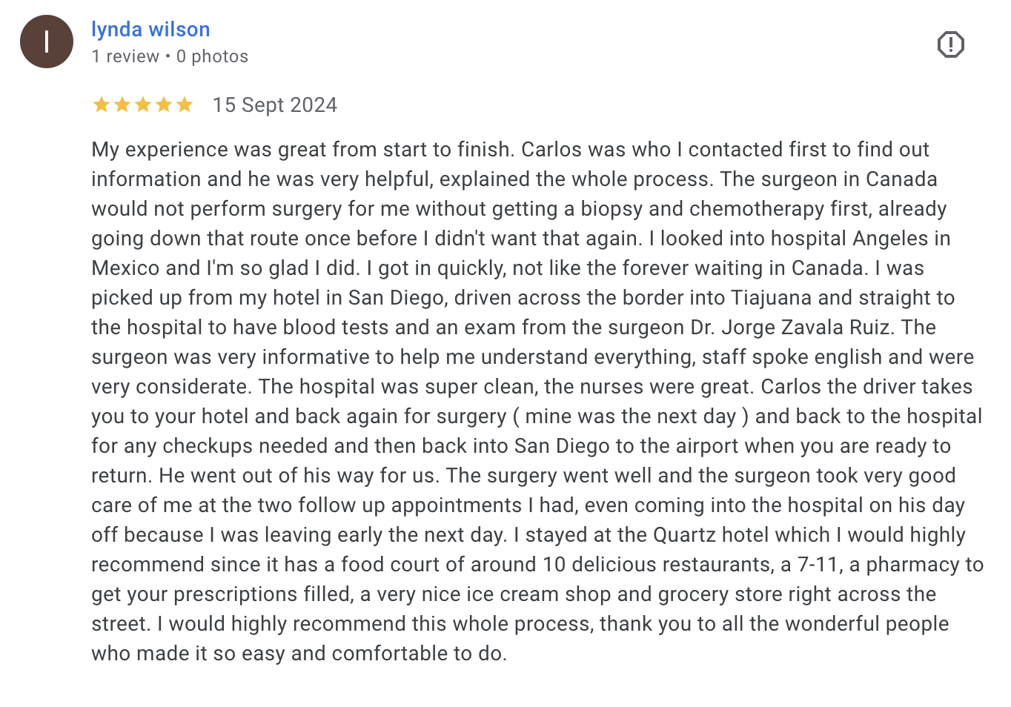This screenshot has width=1011, height=707.
Task: Open lynda wilson's profile avatar
Action: 47,42
